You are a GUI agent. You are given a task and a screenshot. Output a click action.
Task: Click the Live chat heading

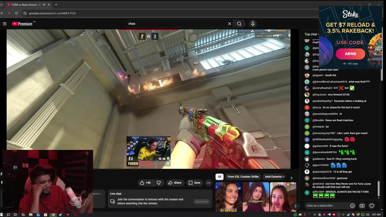tap(116, 194)
